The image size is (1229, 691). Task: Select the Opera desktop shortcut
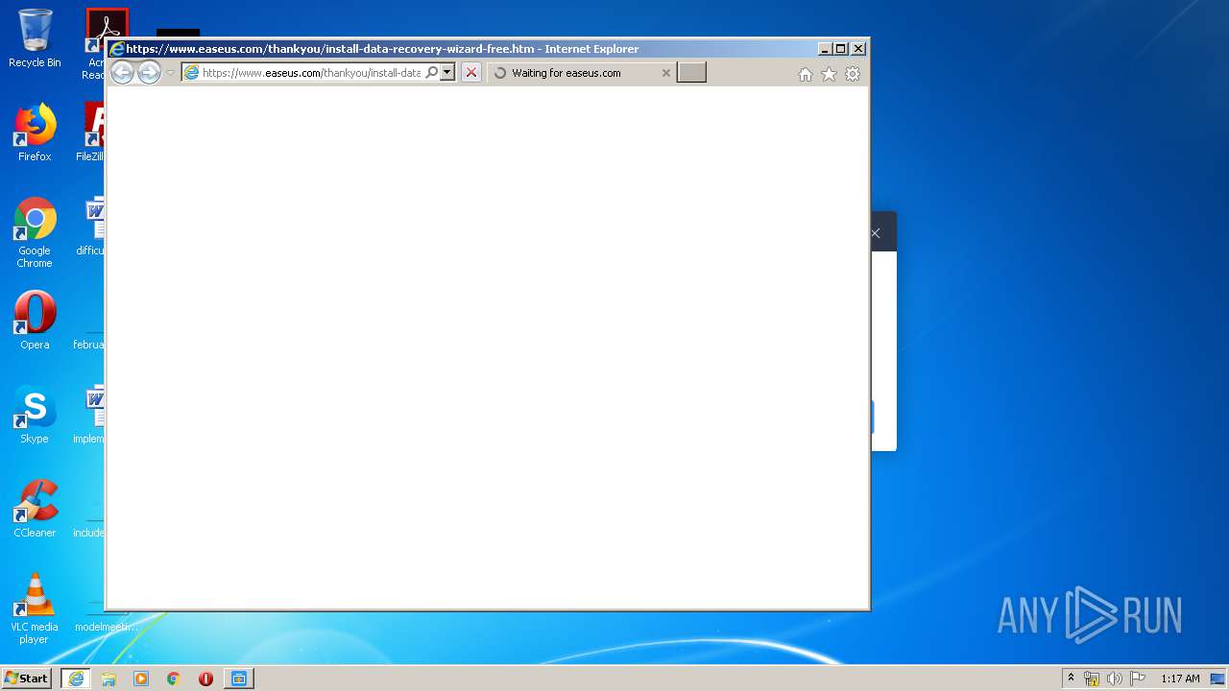(x=35, y=321)
